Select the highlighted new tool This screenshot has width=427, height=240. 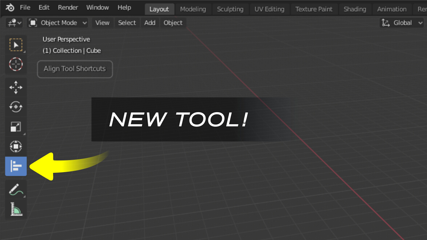[x=16, y=166]
